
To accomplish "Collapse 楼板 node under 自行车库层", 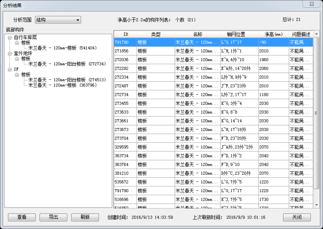I will (x=17, y=43).
